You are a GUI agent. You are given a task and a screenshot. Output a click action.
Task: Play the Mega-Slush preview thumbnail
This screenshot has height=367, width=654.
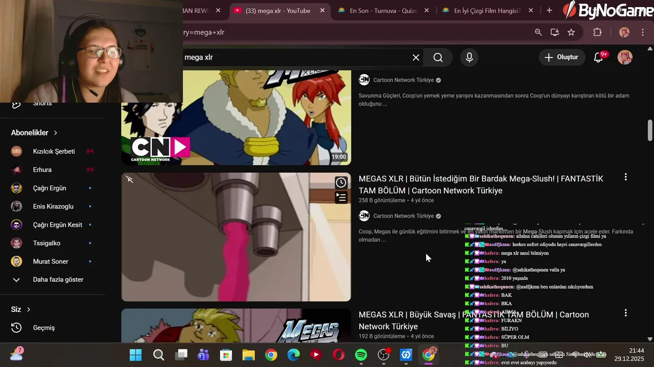click(236, 237)
